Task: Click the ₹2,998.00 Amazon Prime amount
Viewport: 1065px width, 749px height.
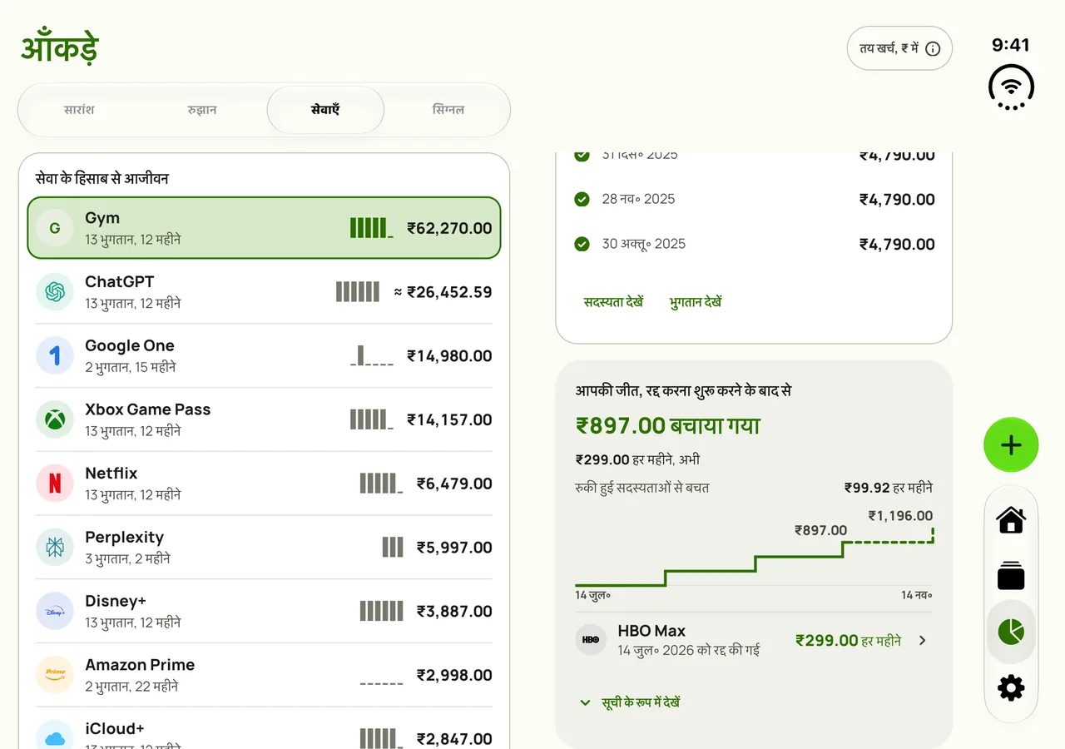Action: (454, 675)
